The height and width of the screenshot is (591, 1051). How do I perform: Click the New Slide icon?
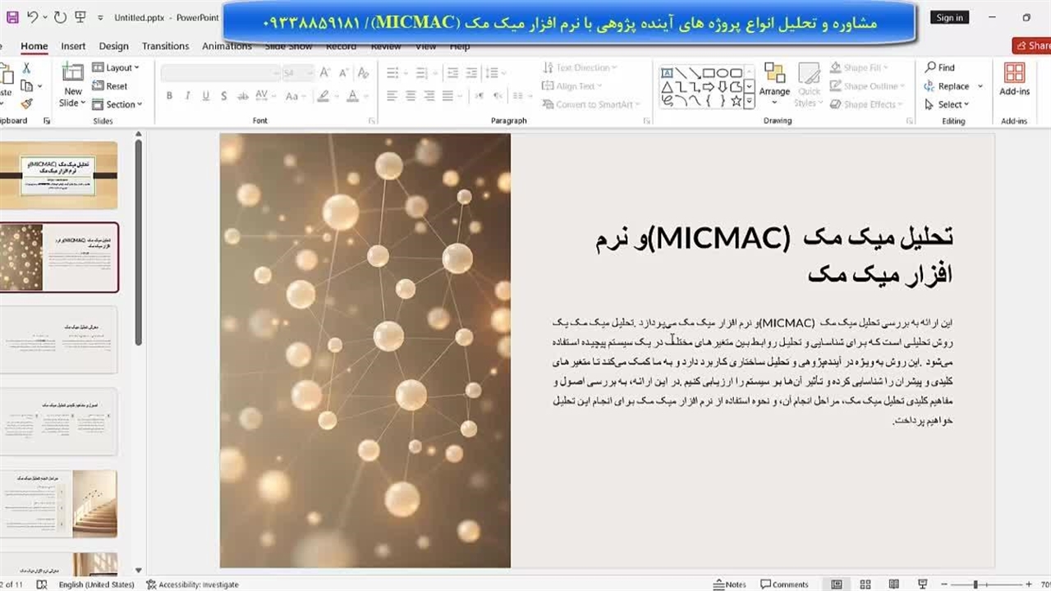point(73,74)
